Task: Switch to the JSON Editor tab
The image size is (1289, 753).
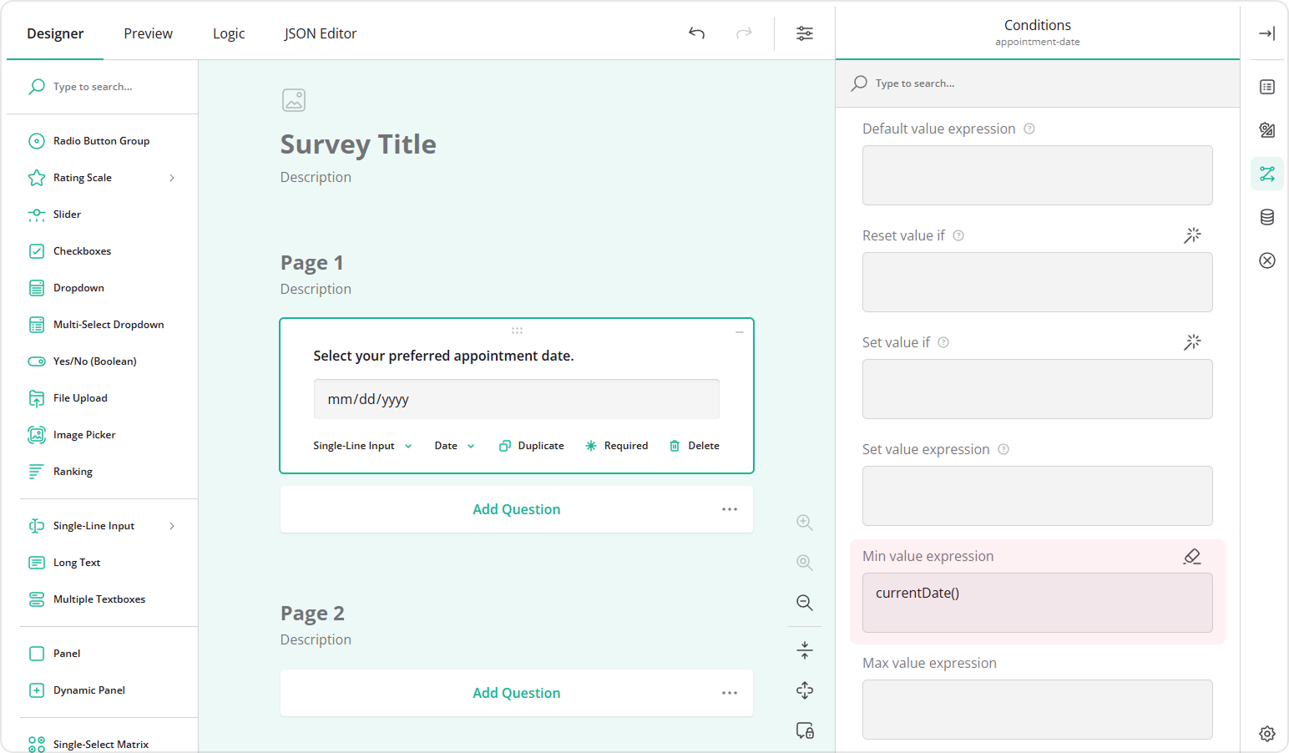Action: (x=320, y=33)
